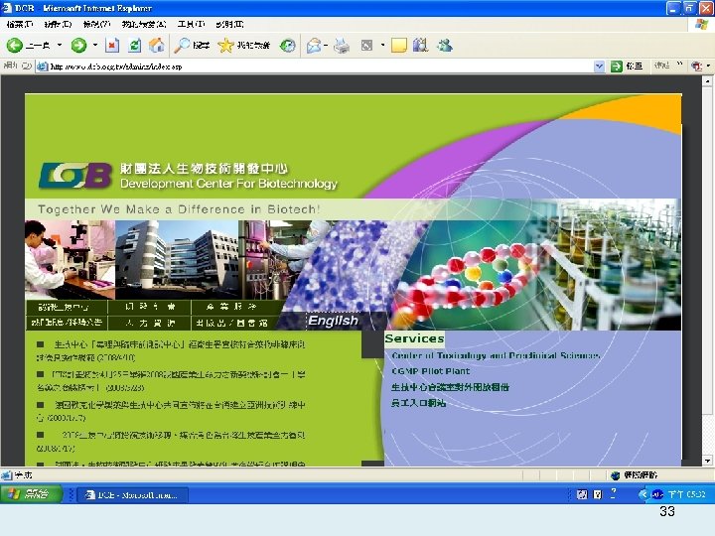This screenshot has width=715, height=536.
Task: Click the top-middle green navigation button
Action: pos(150,307)
